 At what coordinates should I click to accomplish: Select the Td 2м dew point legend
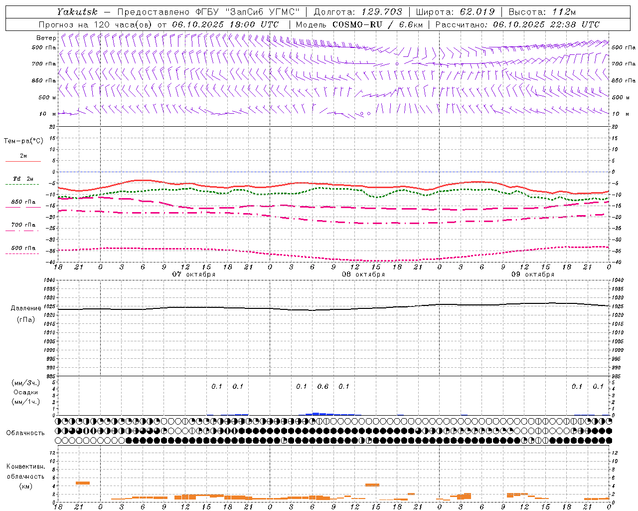[23, 181]
